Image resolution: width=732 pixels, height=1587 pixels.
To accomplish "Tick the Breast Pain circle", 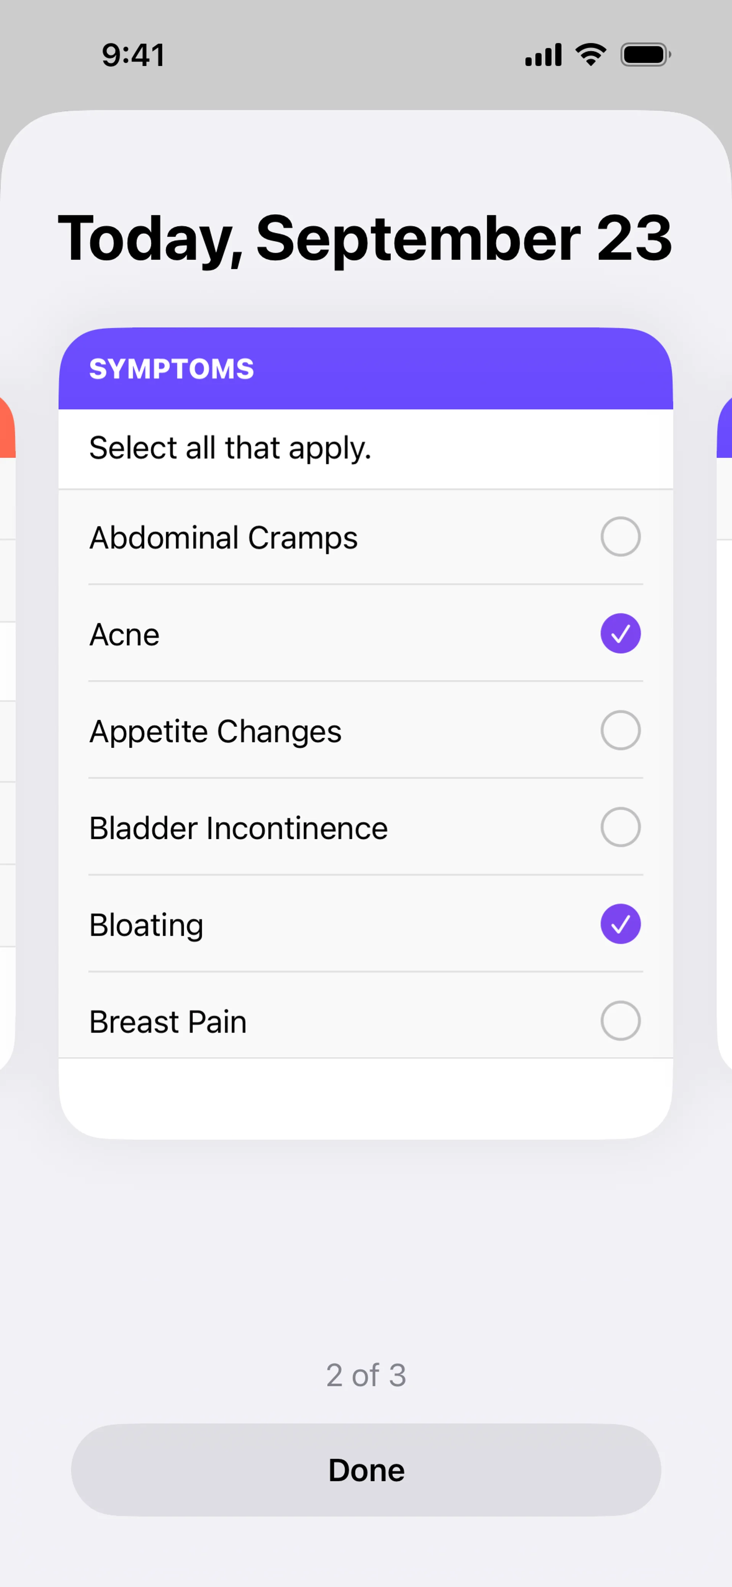I will coord(620,1020).
